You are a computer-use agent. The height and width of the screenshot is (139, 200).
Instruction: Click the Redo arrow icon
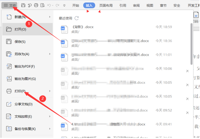[57, 5]
